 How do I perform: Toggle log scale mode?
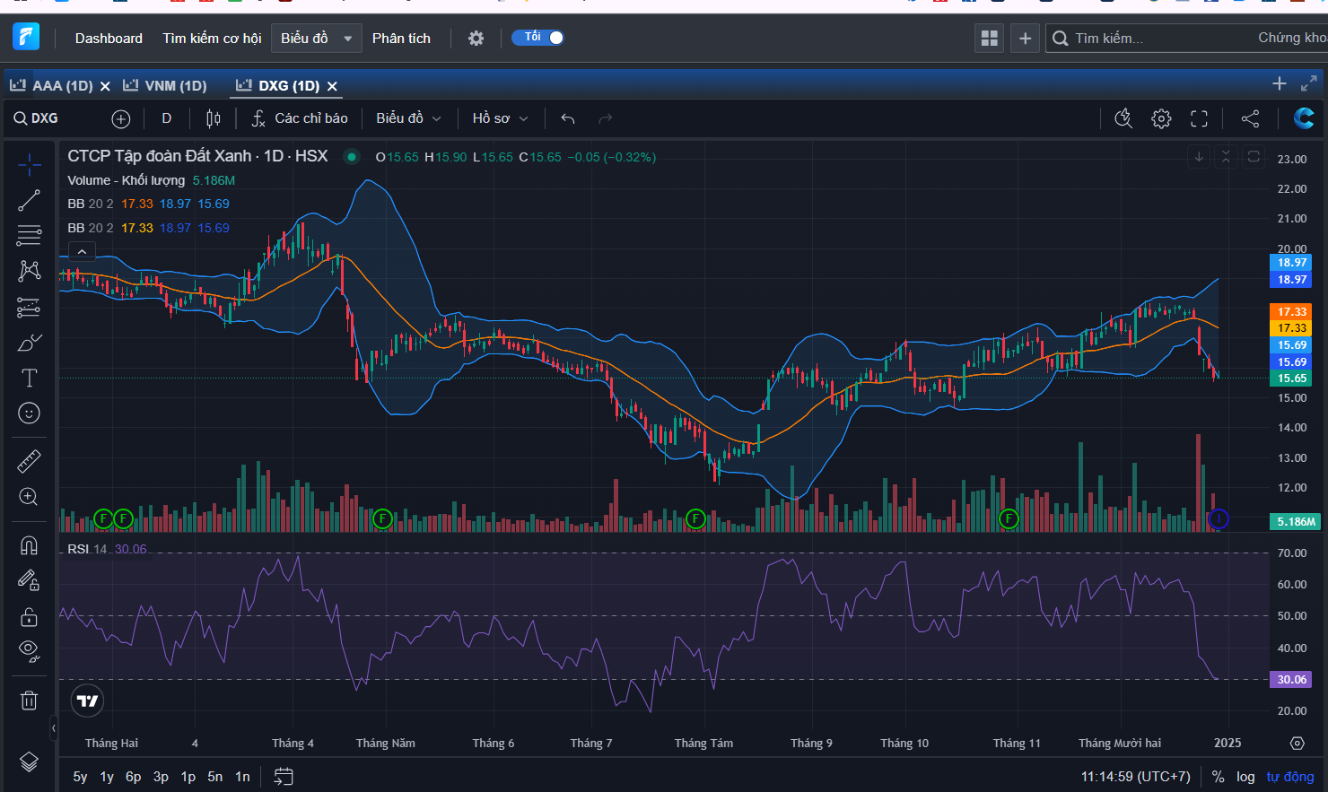(x=1245, y=777)
